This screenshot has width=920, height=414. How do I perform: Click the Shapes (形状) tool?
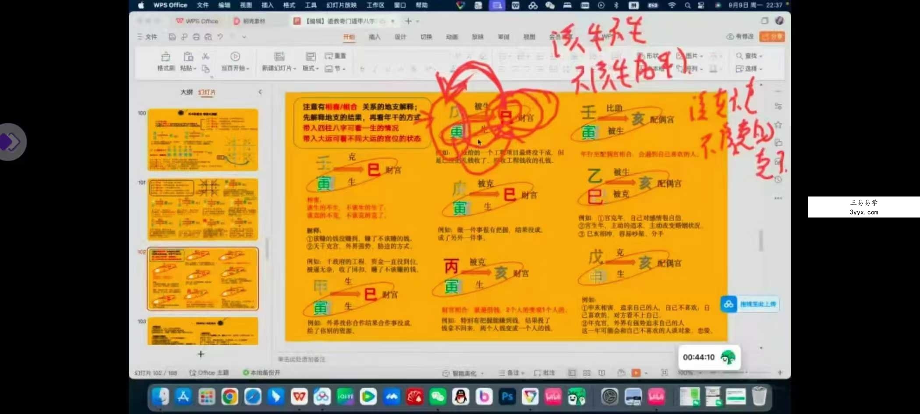648,56
